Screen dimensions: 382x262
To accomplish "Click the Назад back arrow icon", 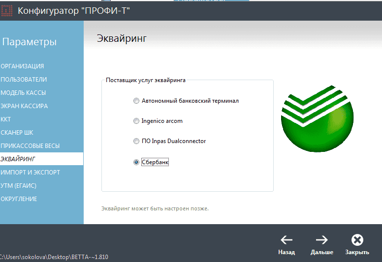I will (x=286, y=240).
